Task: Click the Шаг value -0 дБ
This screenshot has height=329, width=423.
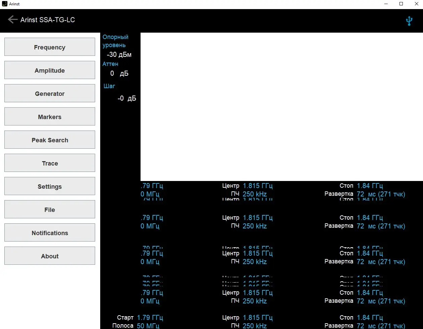Action: tap(127, 98)
